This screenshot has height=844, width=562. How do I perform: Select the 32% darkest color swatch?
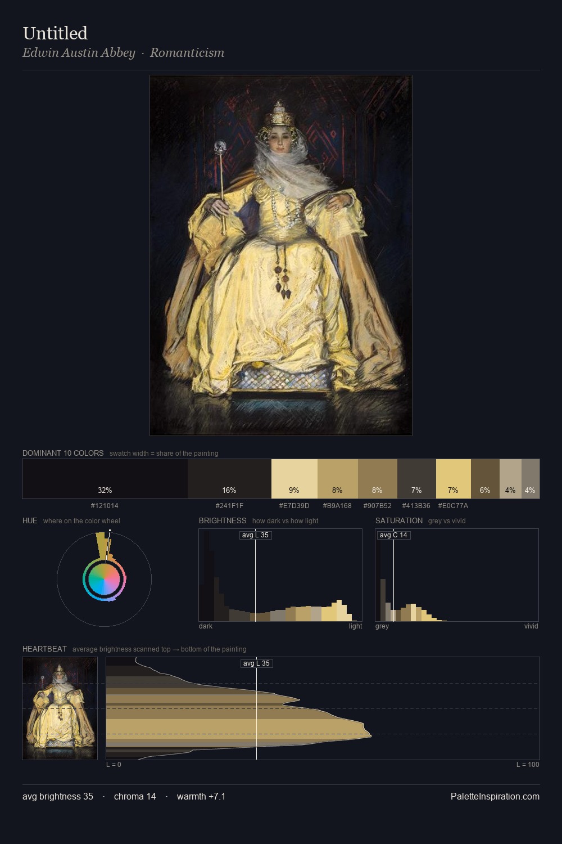coord(105,479)
